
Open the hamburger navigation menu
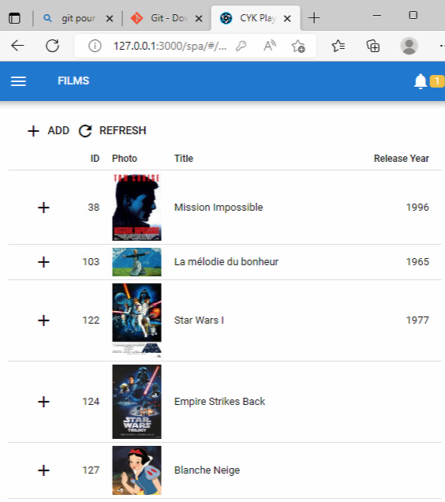tap(18, 81)
